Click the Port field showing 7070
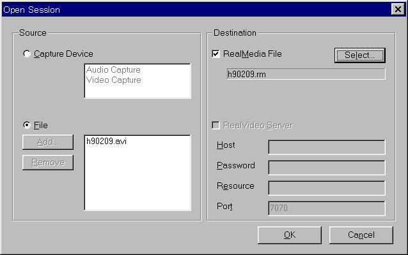This screenshot has height=255, width=408. click(x=327, y=208)
